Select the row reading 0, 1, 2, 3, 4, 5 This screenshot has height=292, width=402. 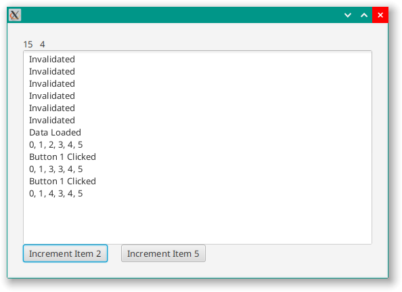pyautogui.click(x=198, y=145)
